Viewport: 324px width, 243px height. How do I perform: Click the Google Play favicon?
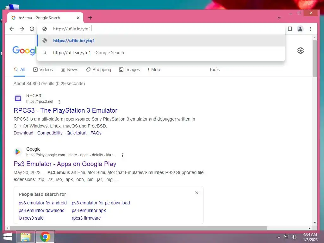click(x=18, y=152)
